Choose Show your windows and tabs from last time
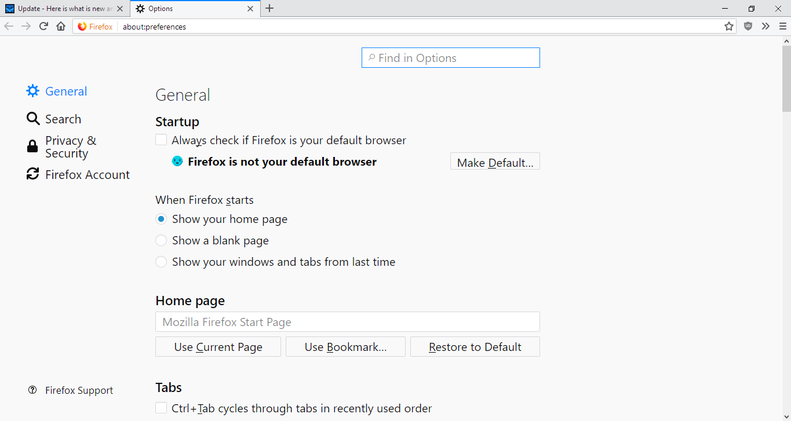Viewport: 791px width, 421px height. click(x=161, y=262)
